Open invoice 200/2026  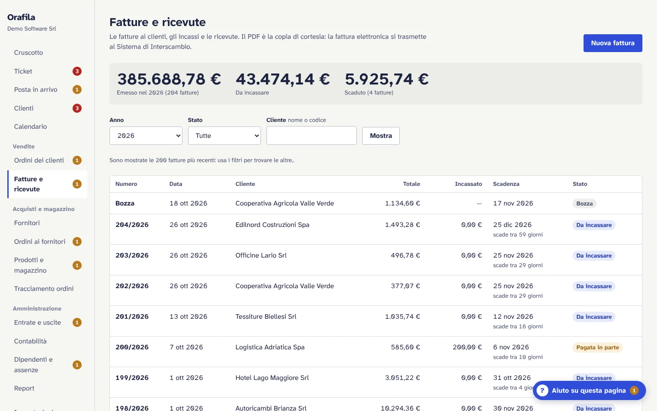(x=132, y=347)
